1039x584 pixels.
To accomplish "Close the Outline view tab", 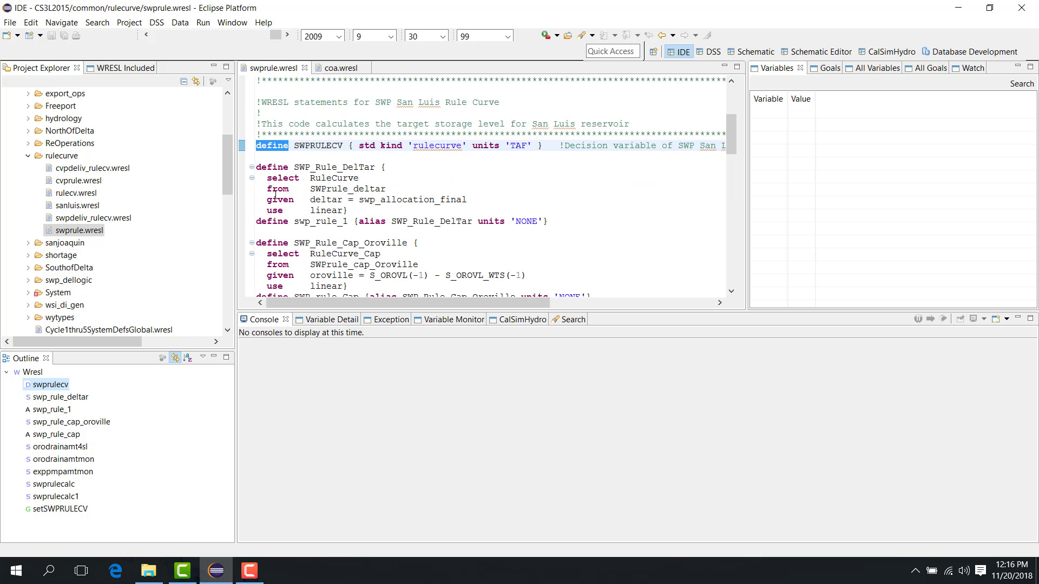I will pos(46,358).
